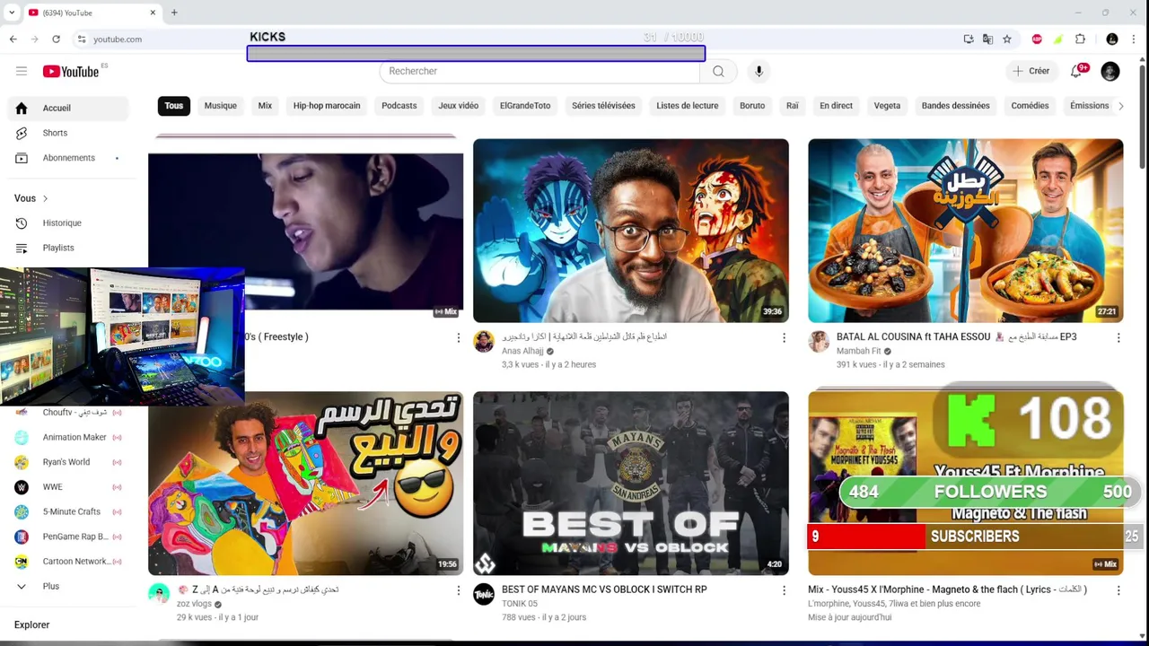Viewport: 1149px width, 646px height.
Task: Open Chrome profile avatar
Action: 1112,39
